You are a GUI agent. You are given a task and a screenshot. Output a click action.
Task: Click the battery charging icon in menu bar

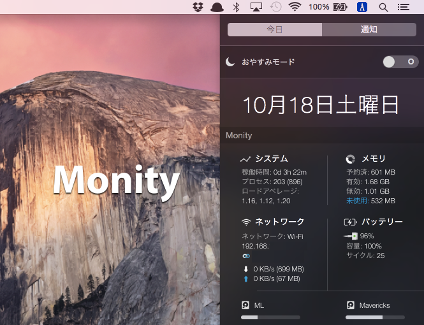click(x=340, y=7)
